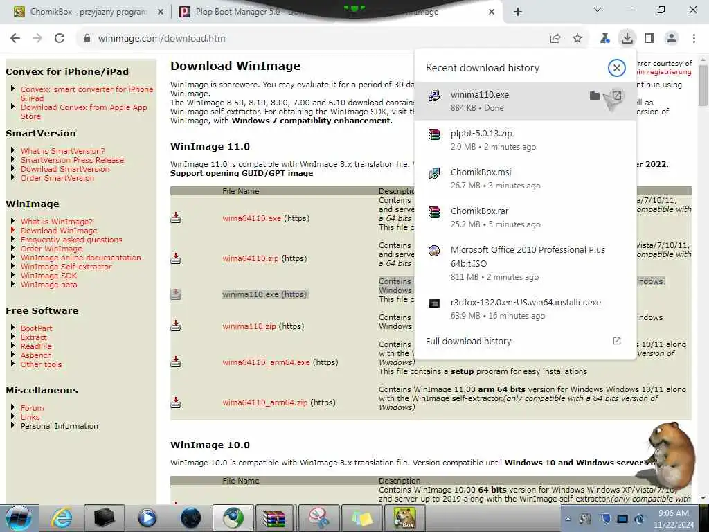Click download icon beside wima64110.zip
Image resolution: width=709 pixels, height=532 pixels.
[176, 258]
